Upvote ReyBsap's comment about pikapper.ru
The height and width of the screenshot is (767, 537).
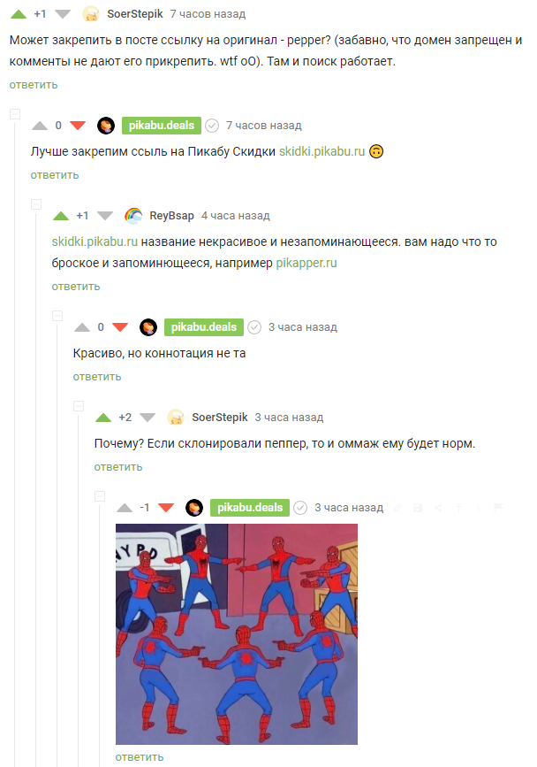pos(61,216)
